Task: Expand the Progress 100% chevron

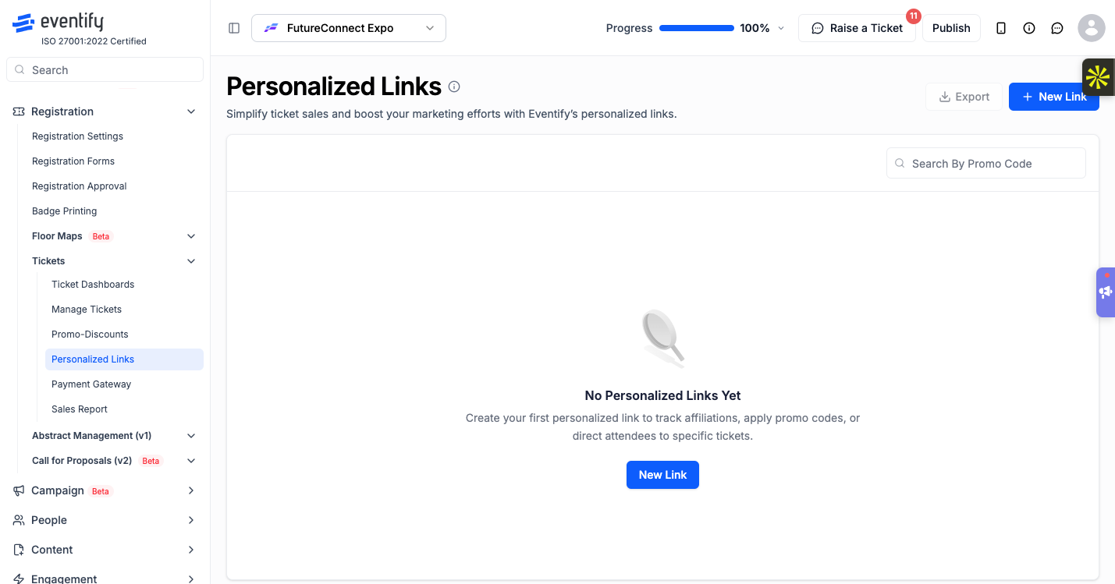Action: 781,28
